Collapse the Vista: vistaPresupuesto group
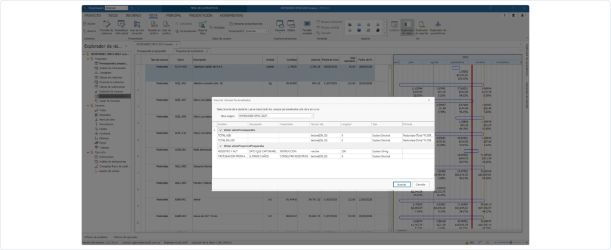Viewport: 611px width, 250px height. pos(221,130)
